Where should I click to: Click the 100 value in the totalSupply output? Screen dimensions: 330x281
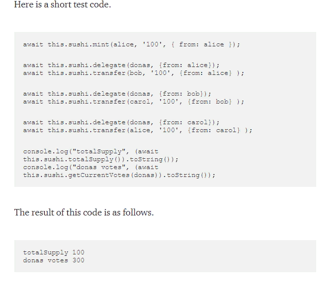tap(78, 252)
